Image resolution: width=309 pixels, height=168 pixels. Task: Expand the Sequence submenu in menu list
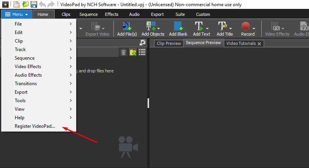click(x=39, y=58)
